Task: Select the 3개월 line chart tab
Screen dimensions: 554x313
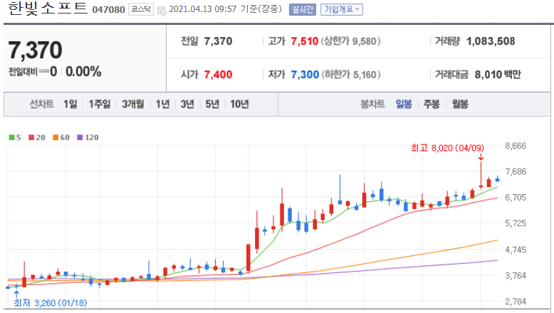Action: [133, 104]
